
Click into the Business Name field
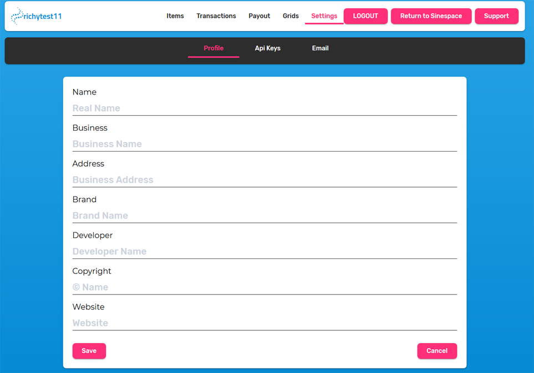265,144
